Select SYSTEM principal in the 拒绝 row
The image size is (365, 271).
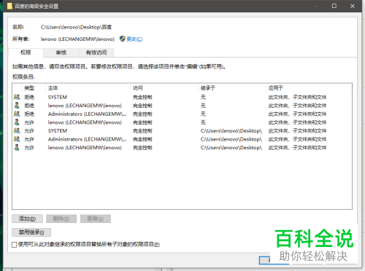click(x=58, y=97)
